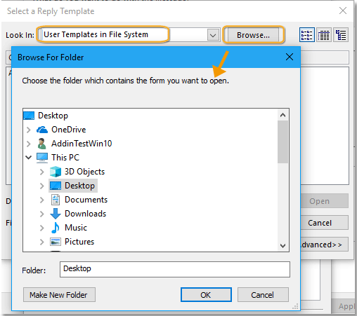Click the Make New Folder button
The image size is (357, 316).
pos(59,295)
